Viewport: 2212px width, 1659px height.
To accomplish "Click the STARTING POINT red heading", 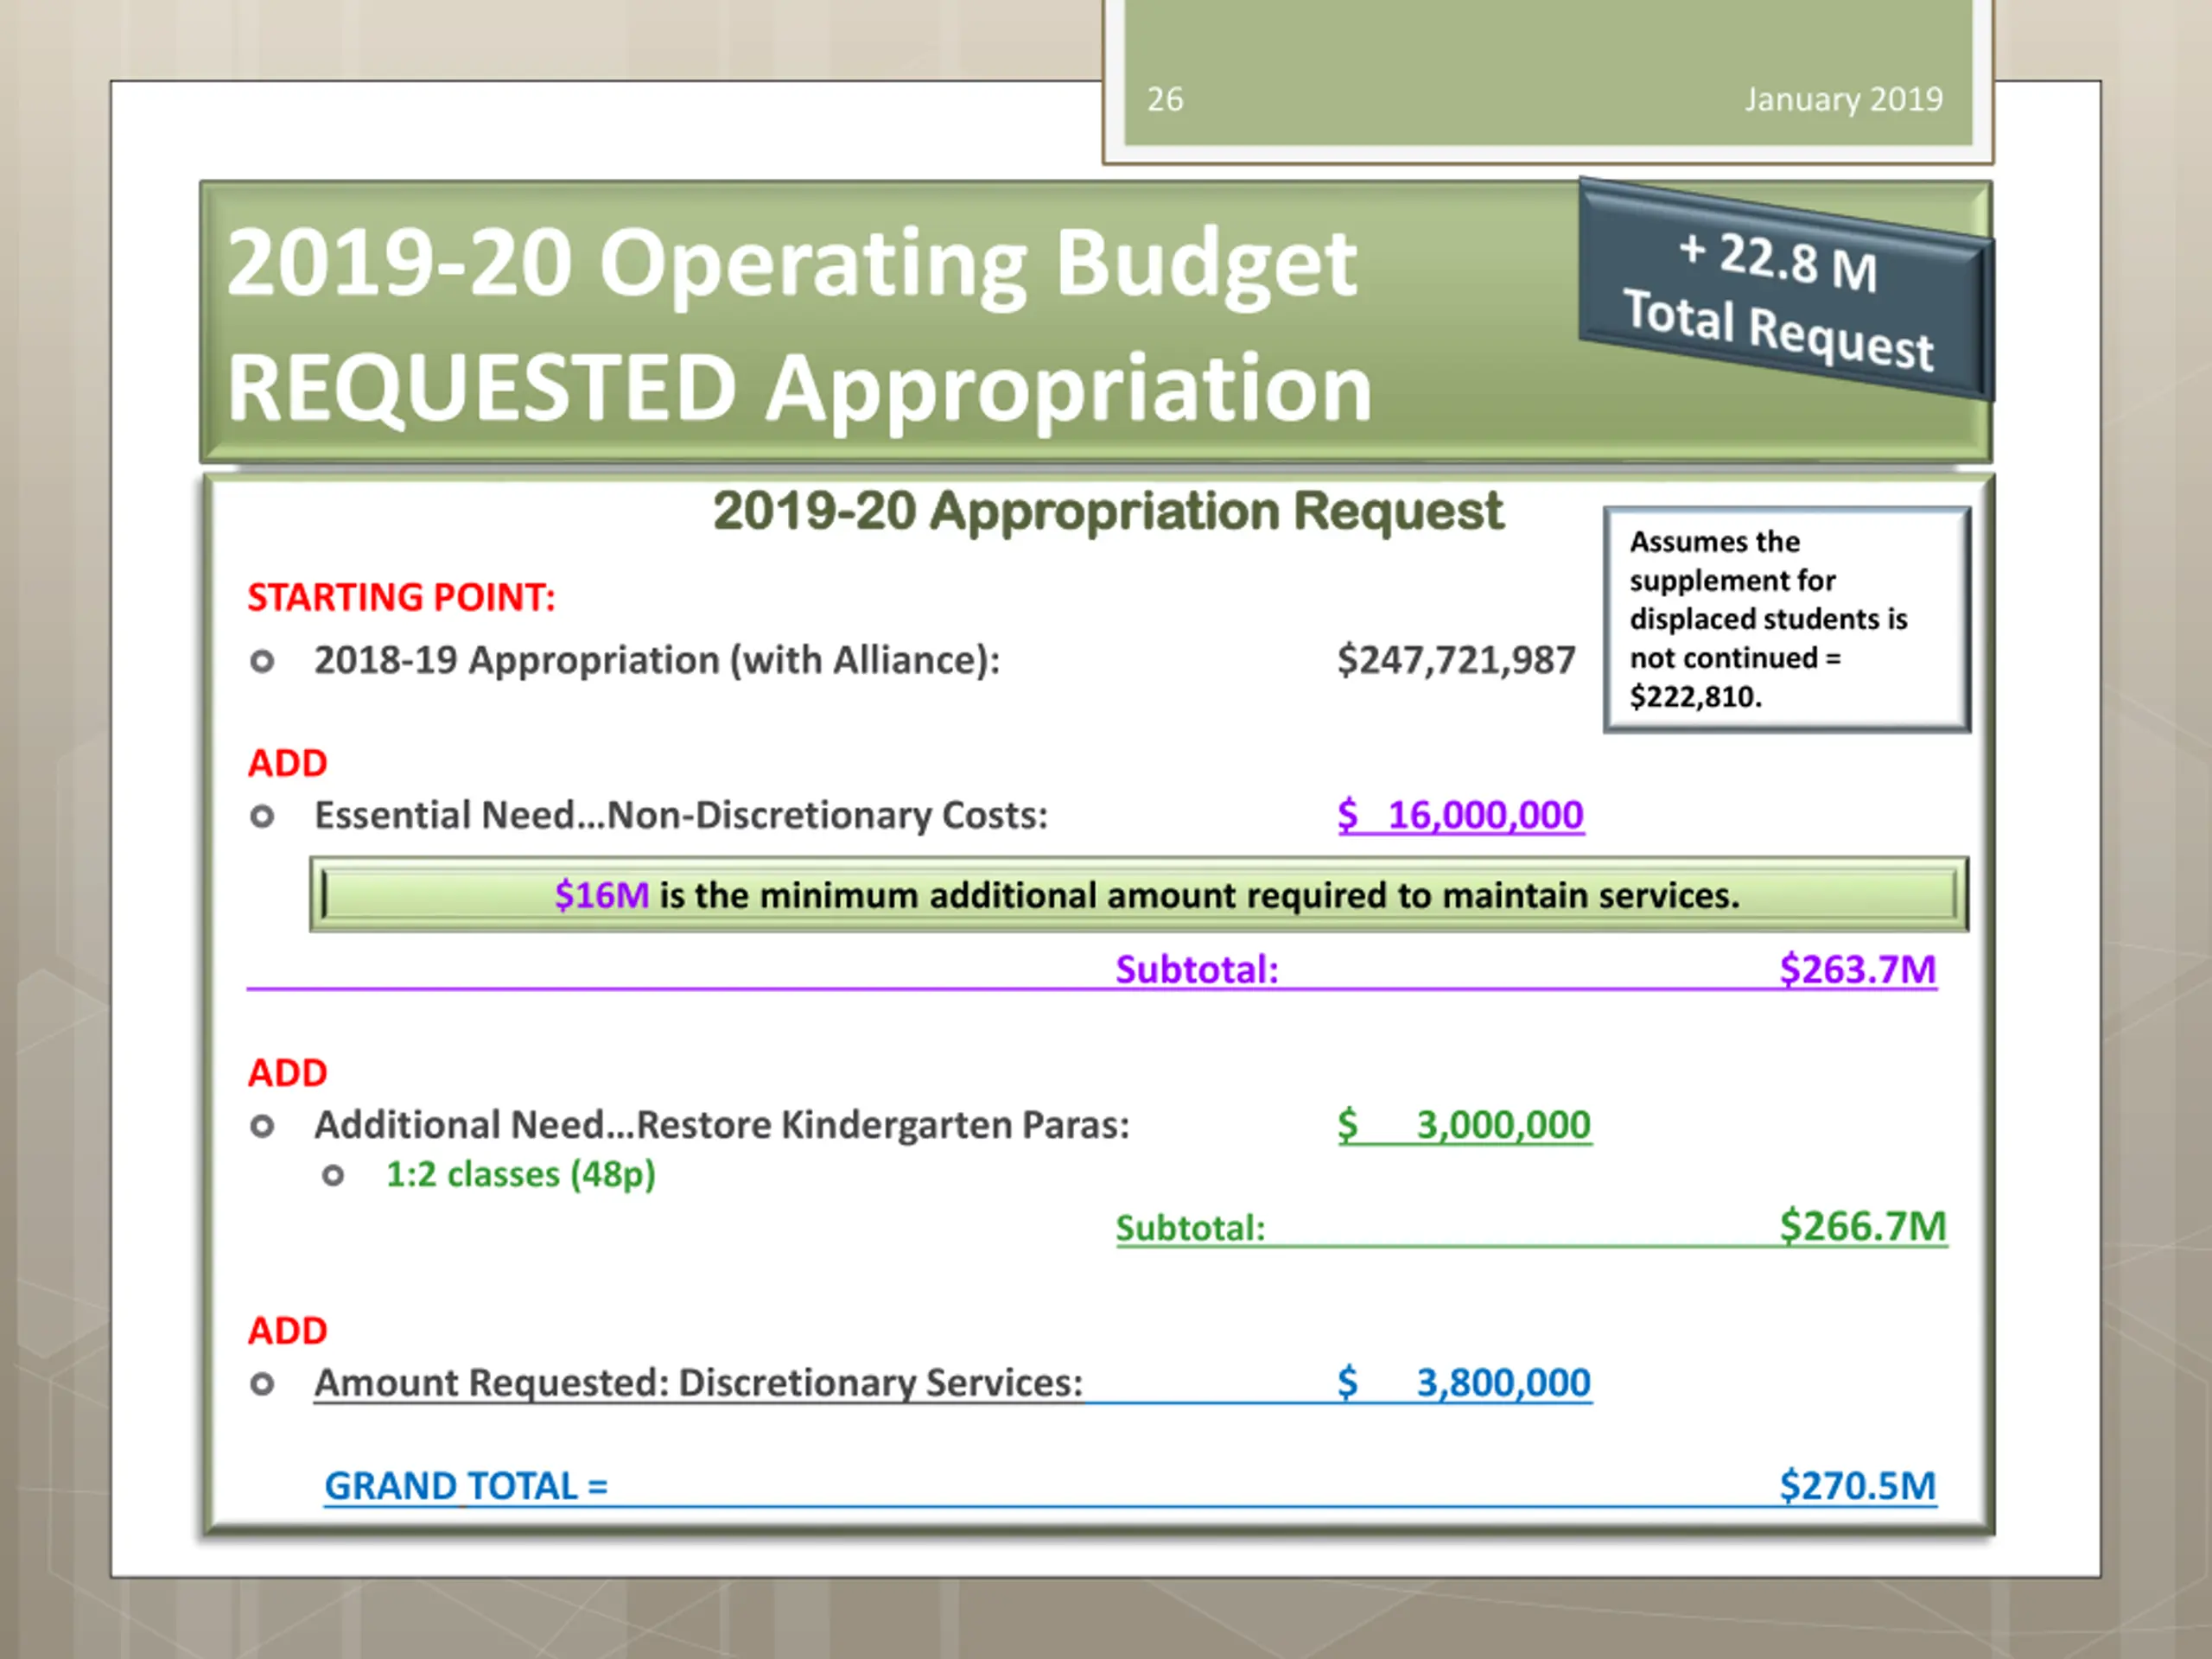I will tap(401, 597).
